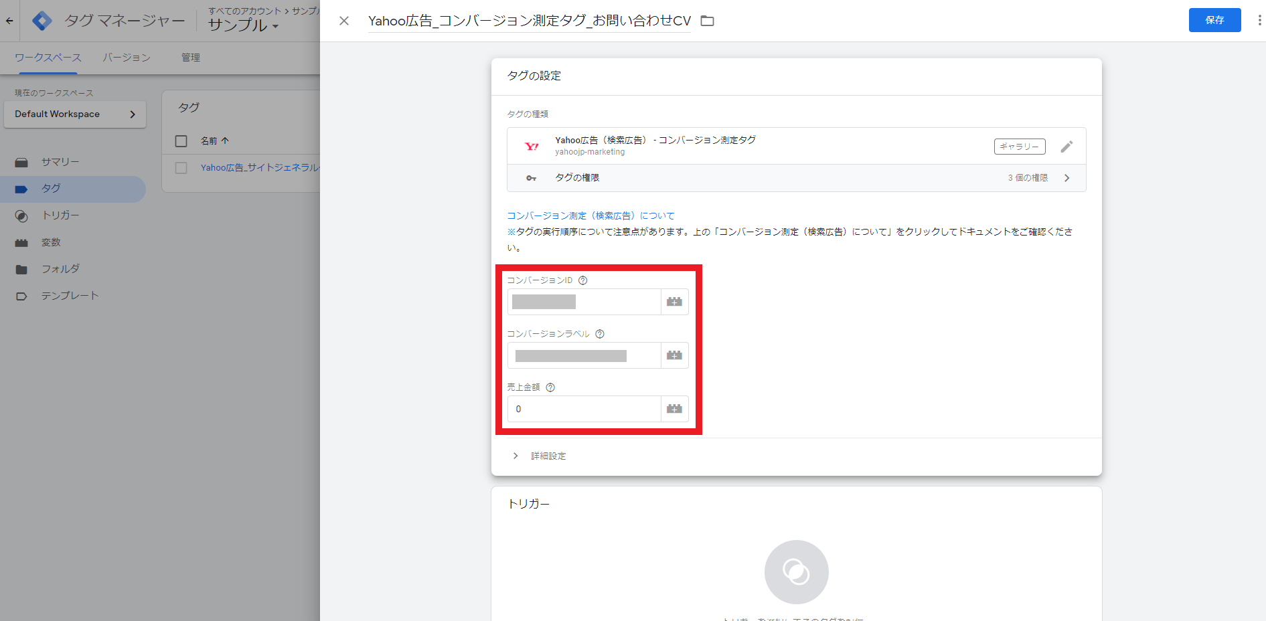Insert variable for コンバージョンID field
Screen dimensions: 1266x621
point(674,302)
